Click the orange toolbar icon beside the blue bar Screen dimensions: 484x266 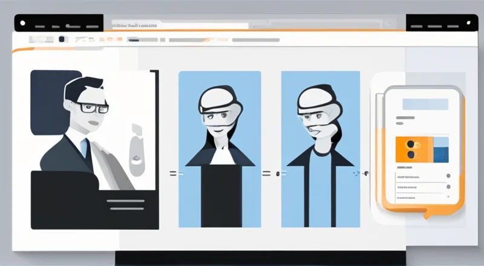click(120, 39)
